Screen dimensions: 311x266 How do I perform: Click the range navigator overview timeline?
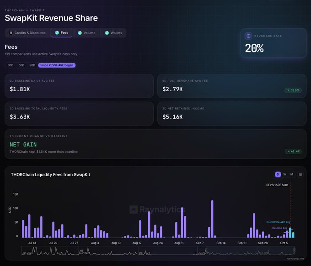158,250
